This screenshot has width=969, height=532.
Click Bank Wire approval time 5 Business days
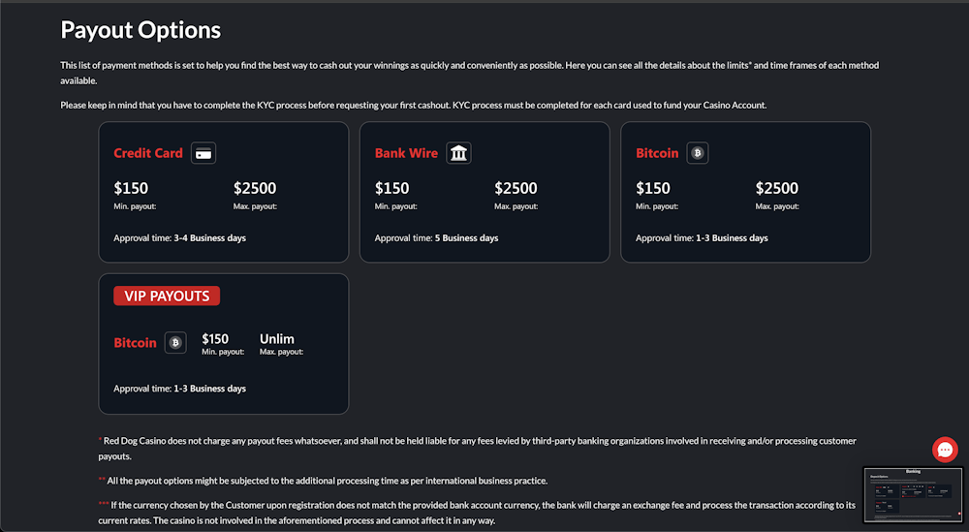pos(467,237)
